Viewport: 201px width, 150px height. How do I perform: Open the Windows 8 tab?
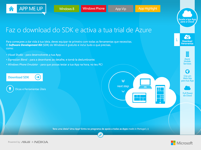[x=67, y=9]
